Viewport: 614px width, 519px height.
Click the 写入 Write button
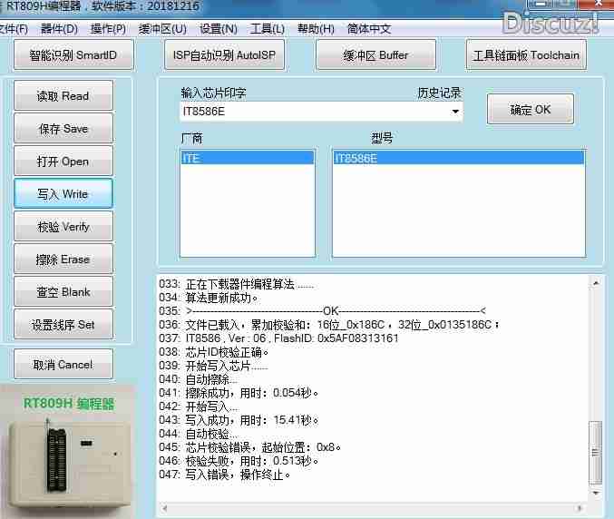click(x=63, y=193)
